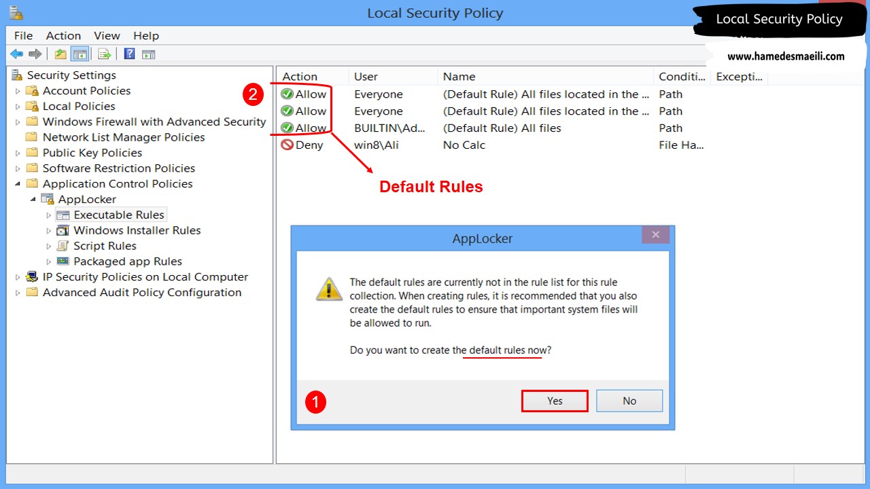This screenshot has width=870, height=489.
Task: Open the Help menu
Action: (x=146, y=35)
